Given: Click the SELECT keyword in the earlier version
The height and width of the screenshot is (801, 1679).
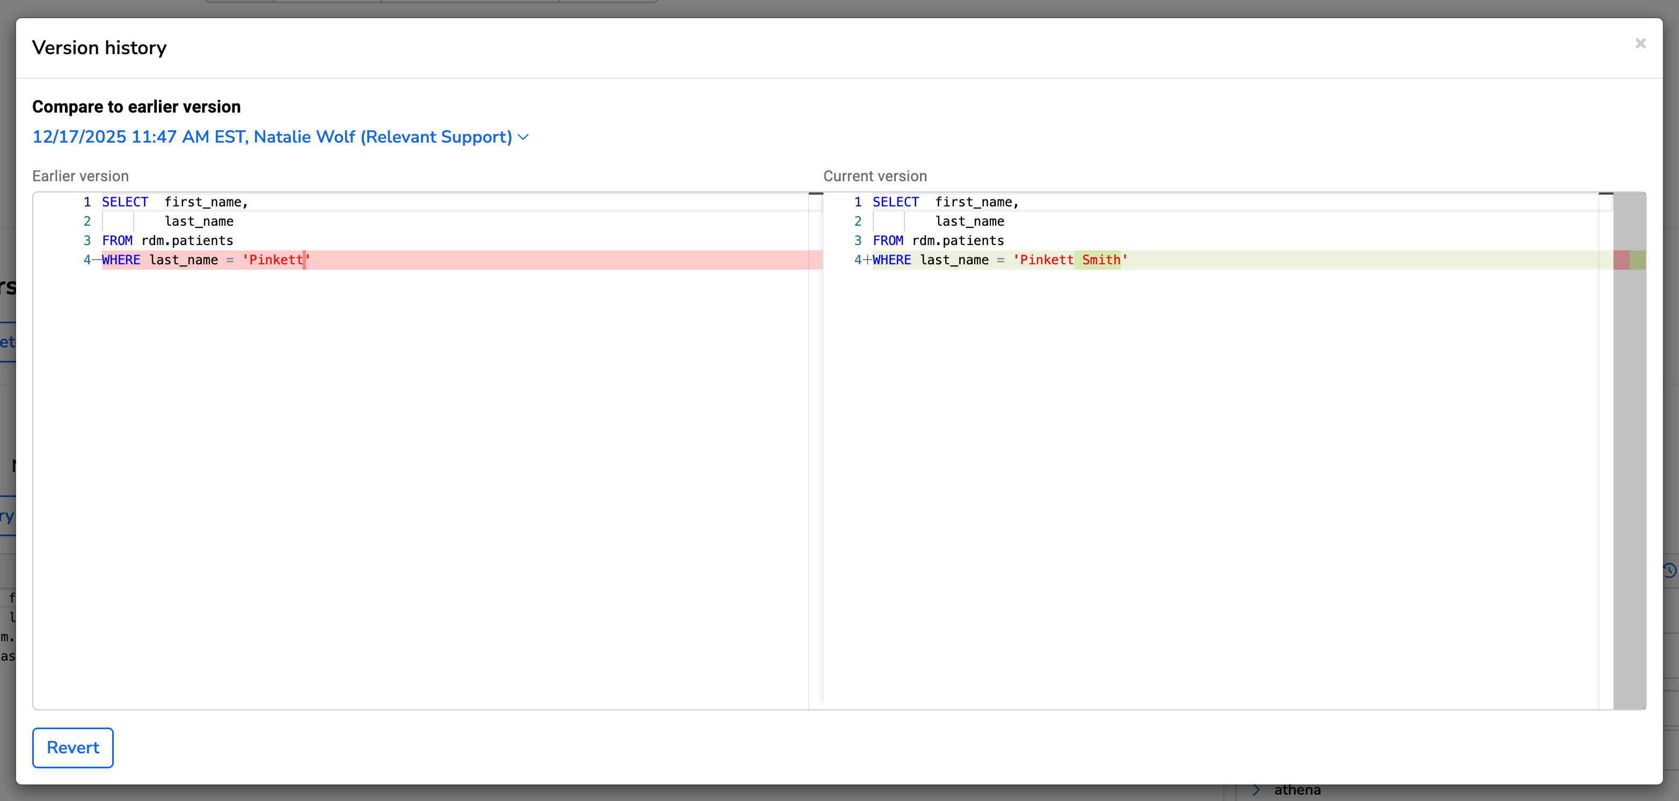Looking at the screenshot, I should pos(125,202).
